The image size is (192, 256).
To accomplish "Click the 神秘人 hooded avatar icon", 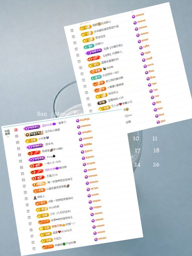I will [35, 198].
